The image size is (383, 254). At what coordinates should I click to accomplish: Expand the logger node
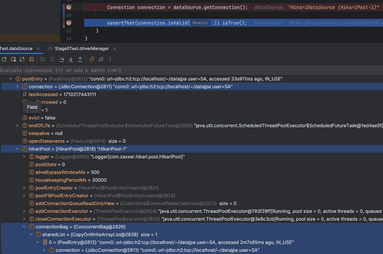pos(24,157)
